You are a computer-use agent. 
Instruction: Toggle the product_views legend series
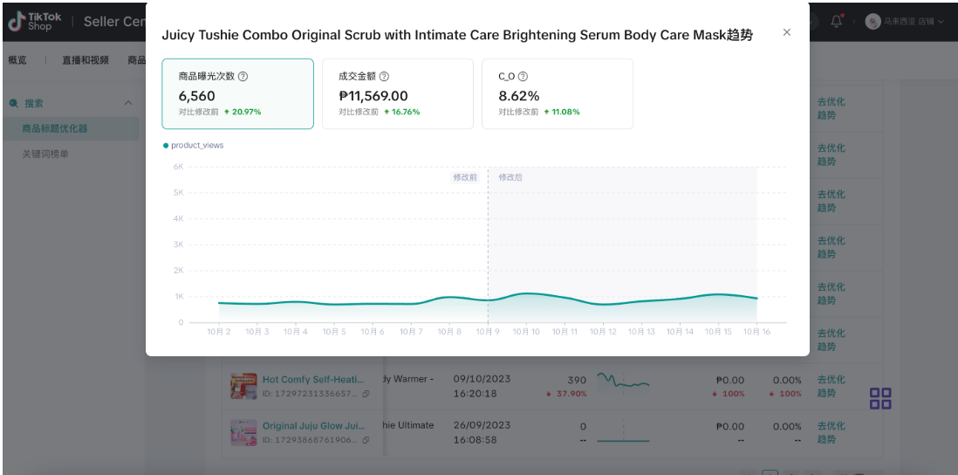194,145
